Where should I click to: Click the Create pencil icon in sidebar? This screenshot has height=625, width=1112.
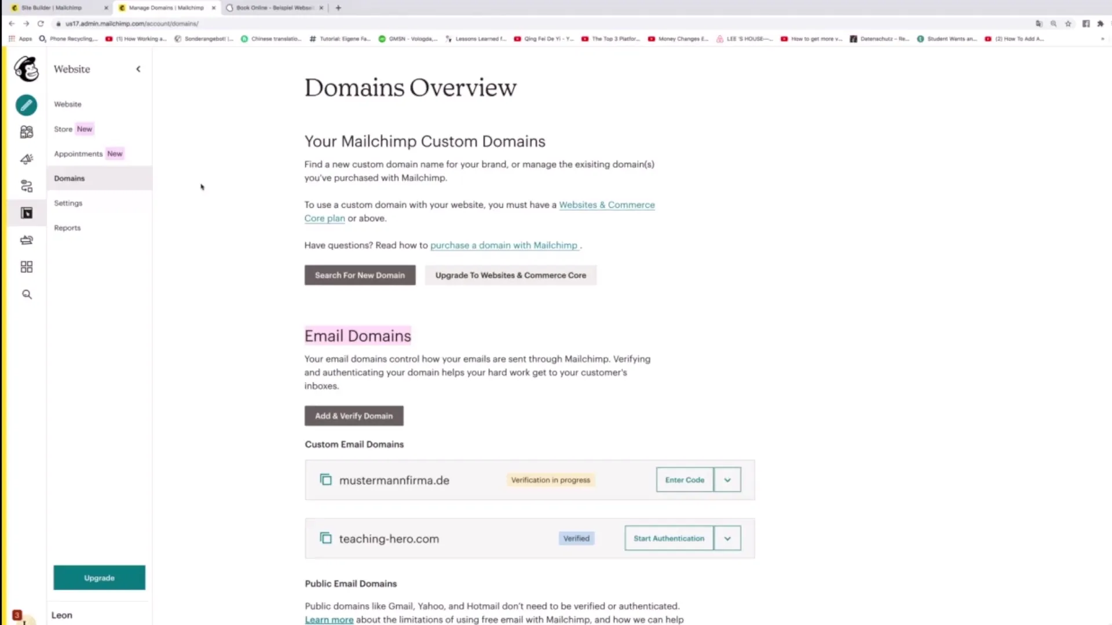(x=26, y=105)
